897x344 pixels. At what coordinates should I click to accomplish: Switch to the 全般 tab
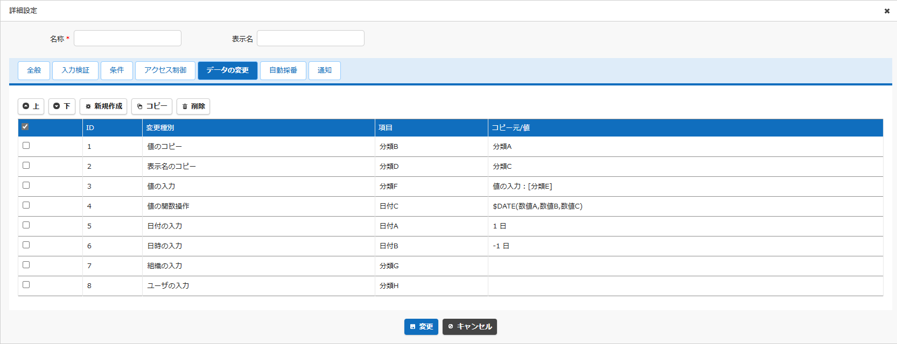(x=34, y=70)
